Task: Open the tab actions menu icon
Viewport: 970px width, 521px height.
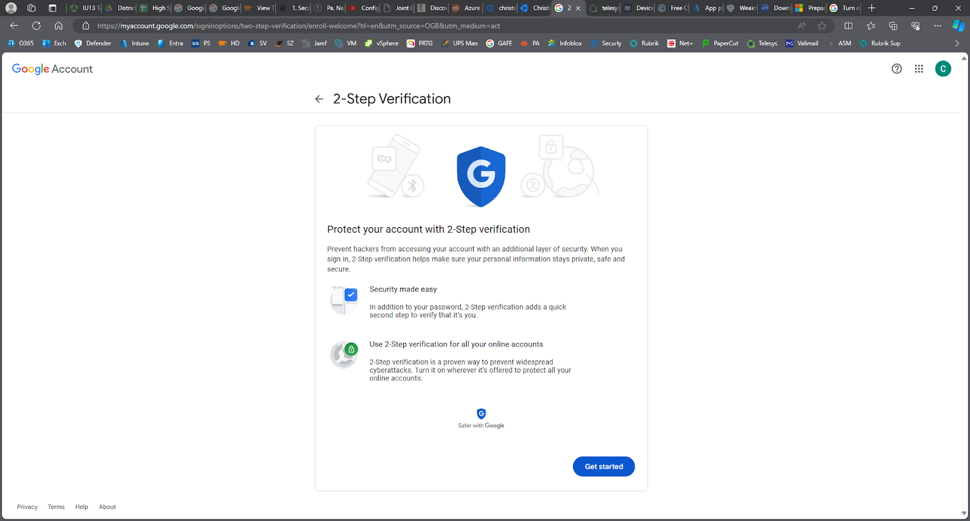Action: pyautogui.click(x=52, y=8)
